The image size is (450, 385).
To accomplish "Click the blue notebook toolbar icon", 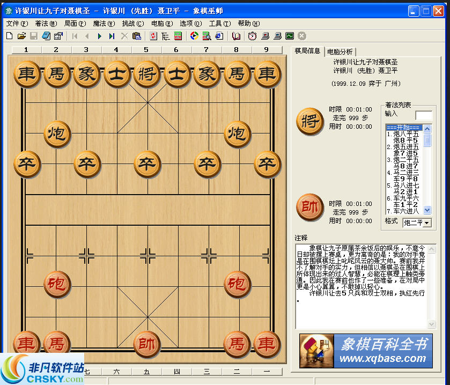I will (46, 36).
